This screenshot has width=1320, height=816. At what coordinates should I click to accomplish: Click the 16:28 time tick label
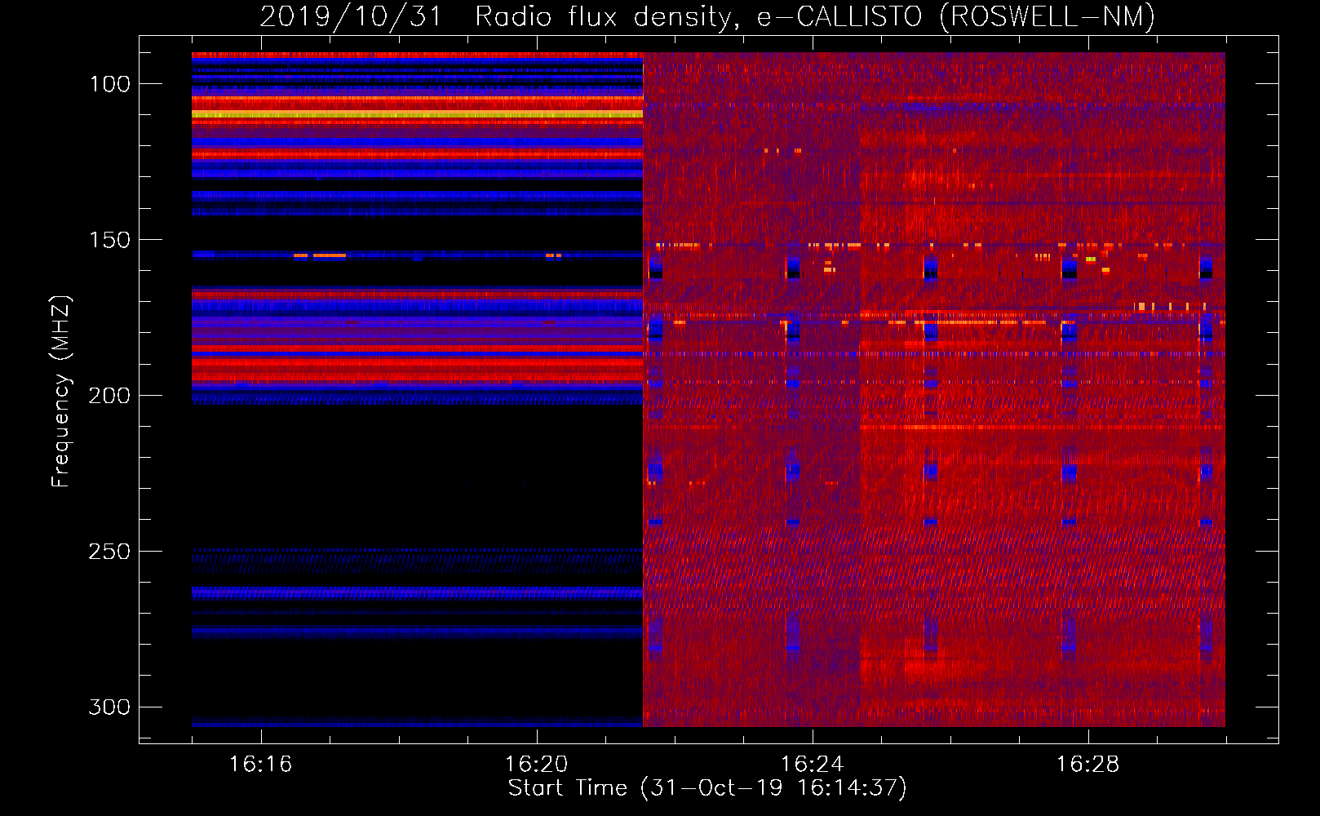tap(1087, 765)
